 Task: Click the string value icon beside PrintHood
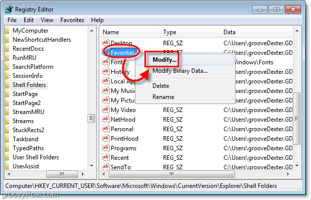click(x=106, y=138)
